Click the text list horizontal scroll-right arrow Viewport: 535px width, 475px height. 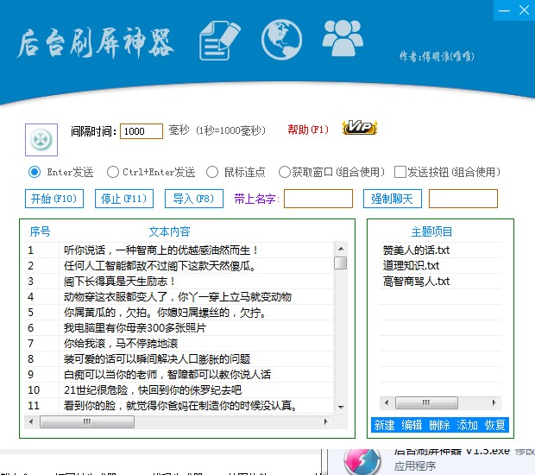coord(326,421)
